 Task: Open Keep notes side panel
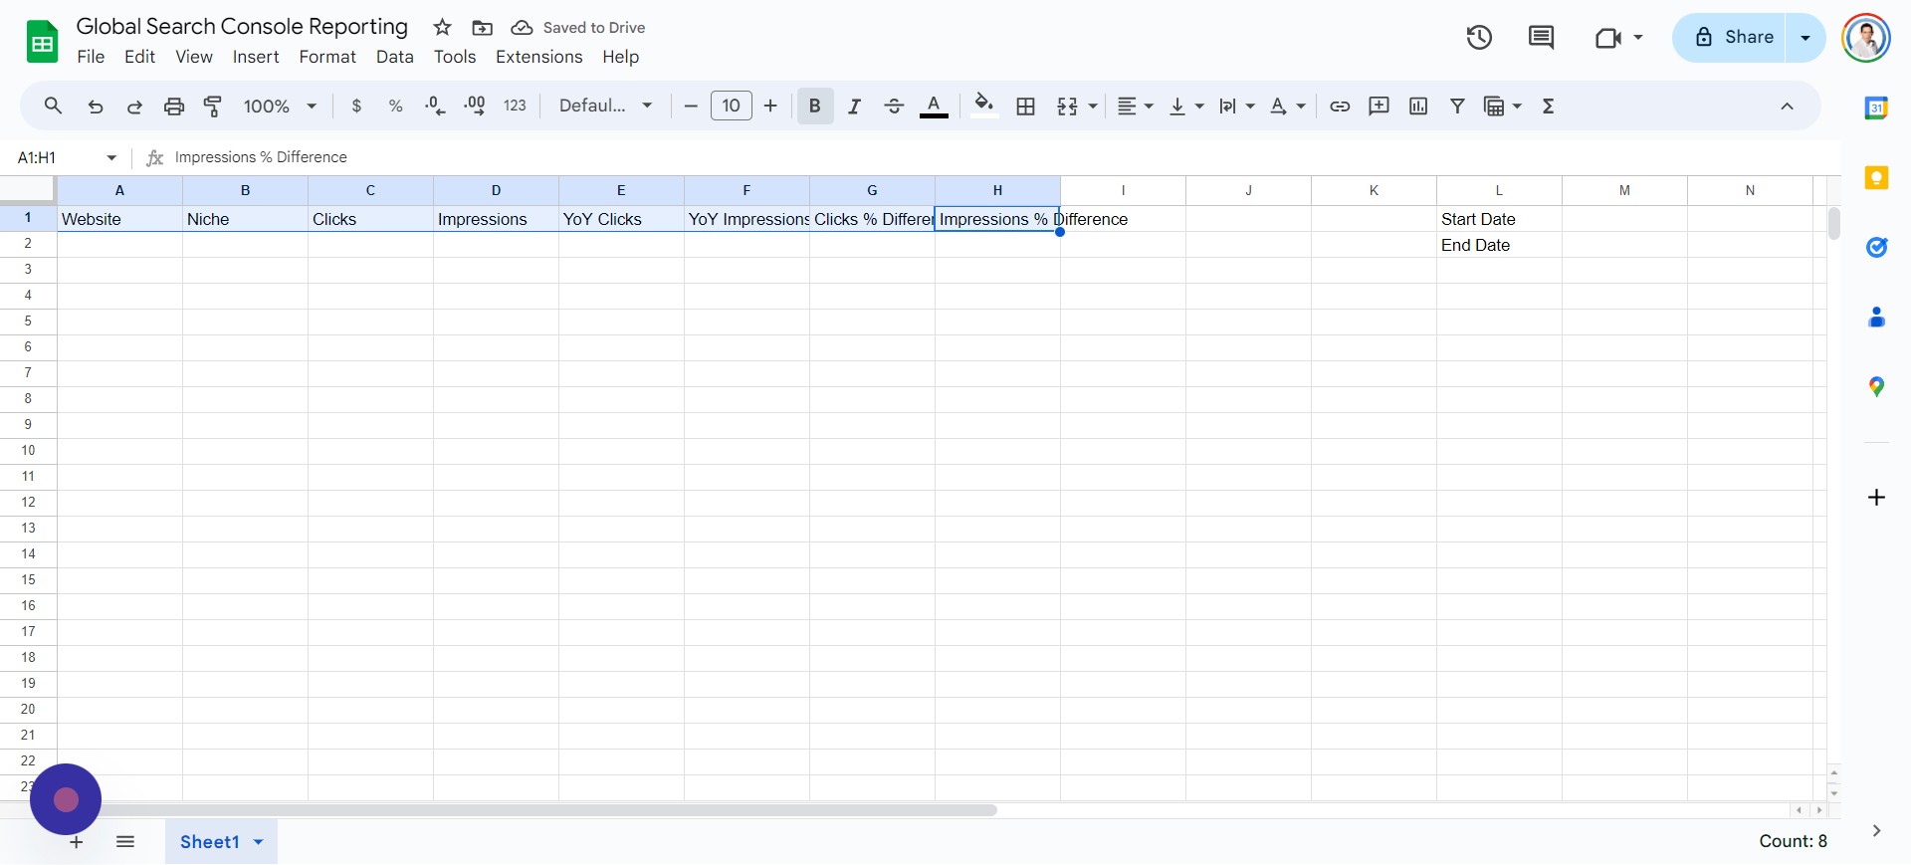pos(1876,178)
